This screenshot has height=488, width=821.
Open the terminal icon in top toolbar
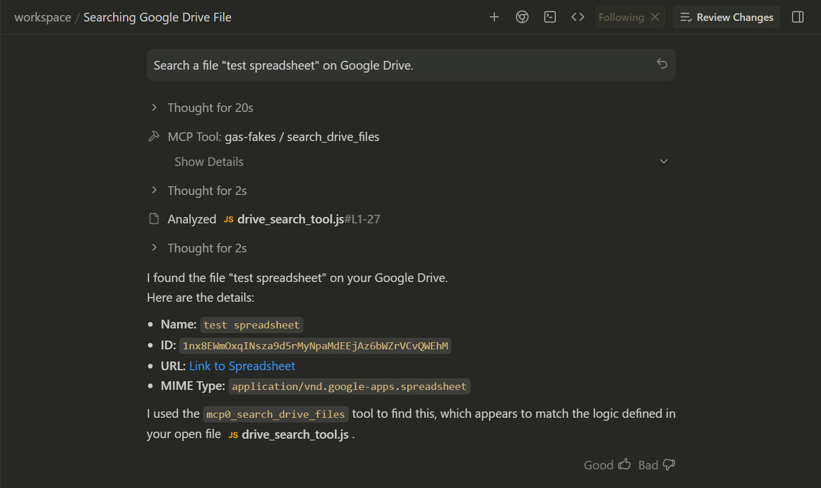(550, 17)
